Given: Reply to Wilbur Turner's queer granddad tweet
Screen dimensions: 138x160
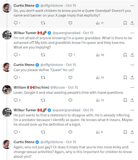Looking at the screenshot, I should [x=17, y=55].
